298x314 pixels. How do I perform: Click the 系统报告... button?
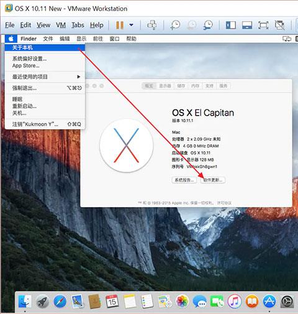coord(184,180)
